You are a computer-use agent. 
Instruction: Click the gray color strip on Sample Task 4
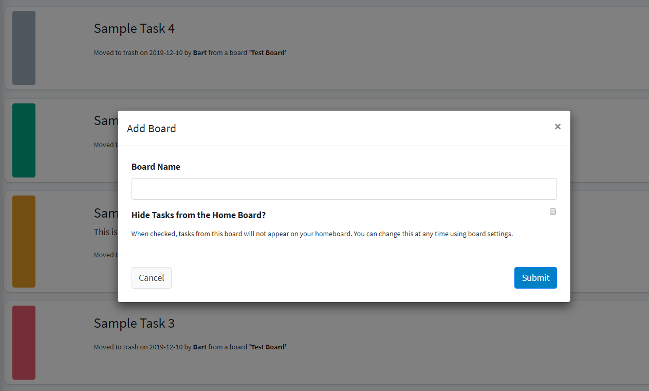point(24,48)
